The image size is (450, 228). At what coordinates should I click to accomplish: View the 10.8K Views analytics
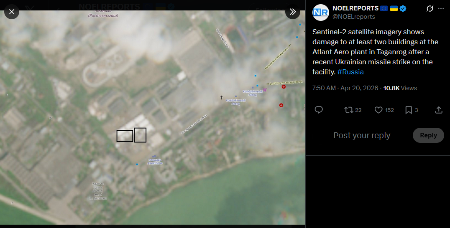pos(400,88)
